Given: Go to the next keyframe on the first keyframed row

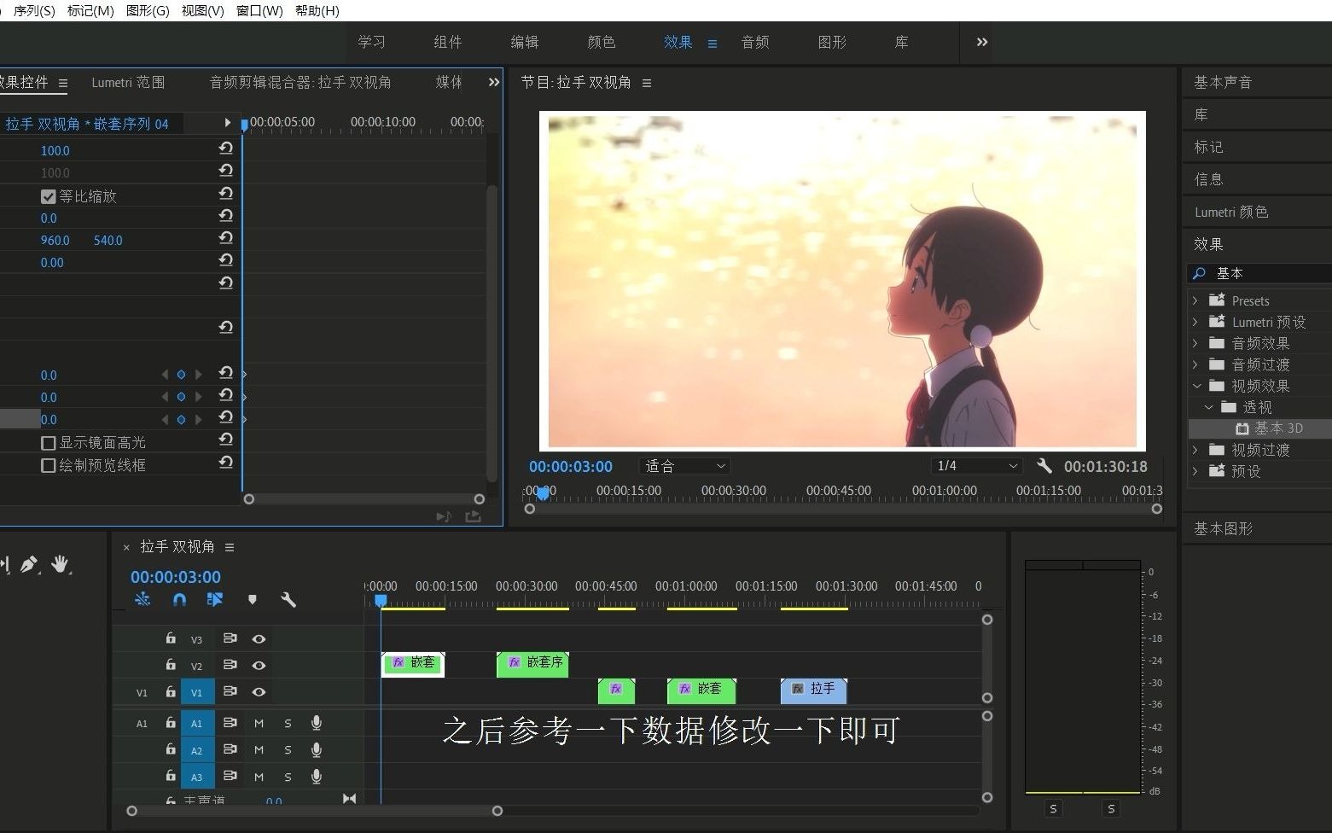Looking at the screenshot, I should (199, 375).
